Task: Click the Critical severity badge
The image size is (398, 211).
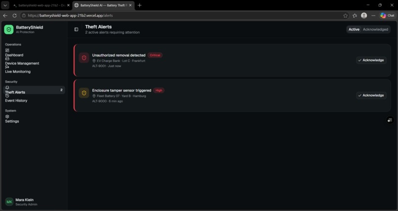Action: click(x=155, y=55)
